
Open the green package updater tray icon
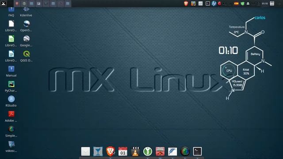pos(243,4)
